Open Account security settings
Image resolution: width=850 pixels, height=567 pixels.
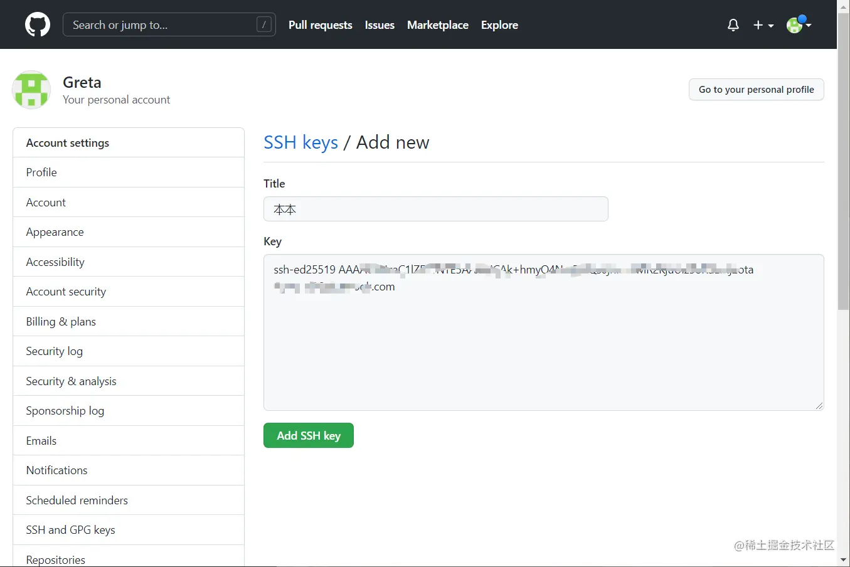tap(129, 292)
